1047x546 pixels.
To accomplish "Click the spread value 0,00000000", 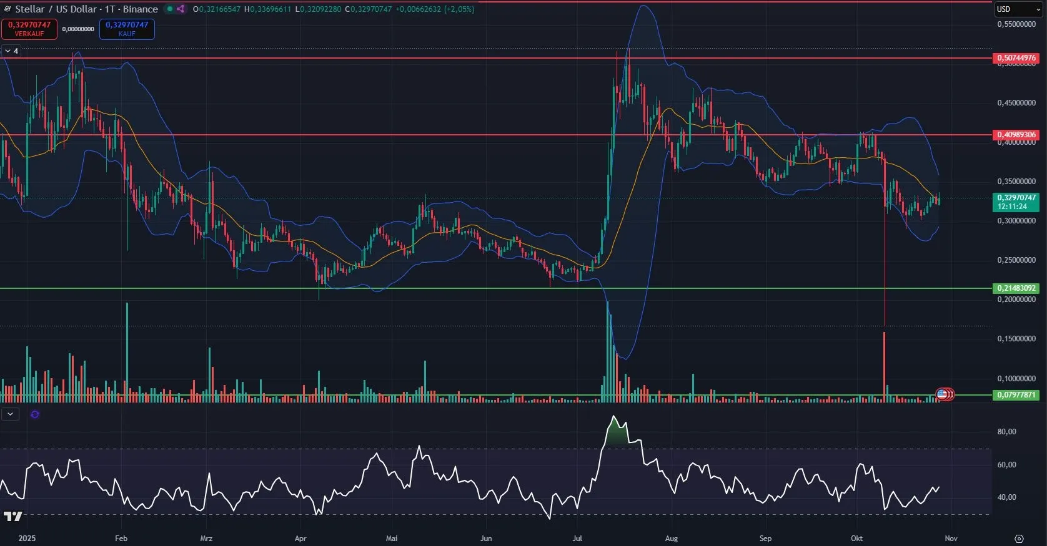I will click(78, 29).
